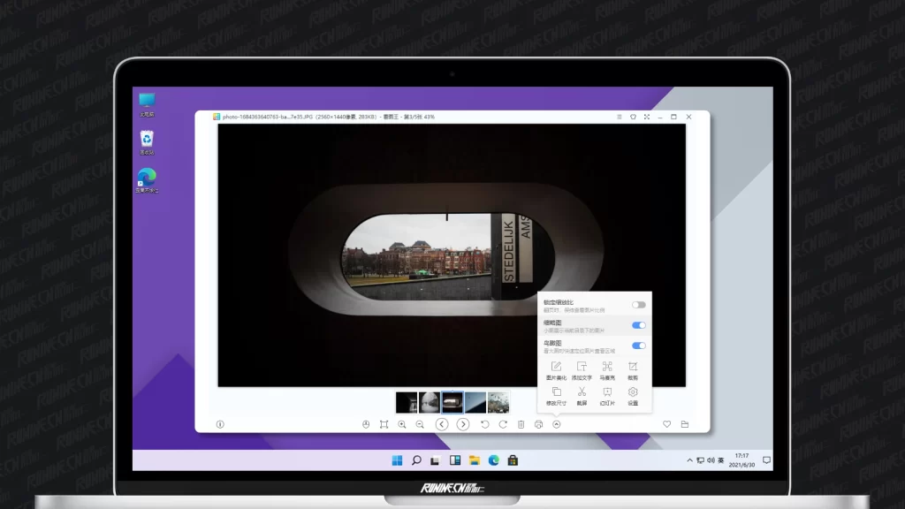Screen dimensions: 905x509
Task: Go to the next image
Action: (463, 425)
